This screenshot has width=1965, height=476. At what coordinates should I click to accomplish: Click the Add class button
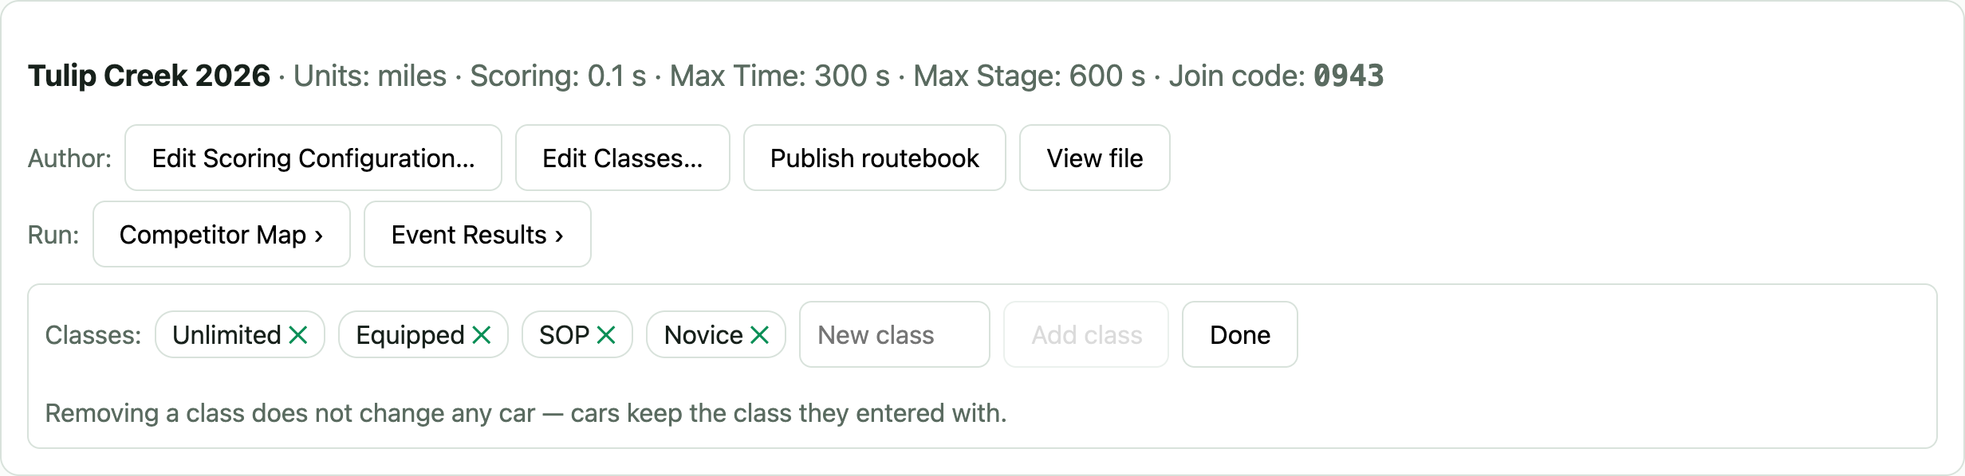click(1086, 334)
